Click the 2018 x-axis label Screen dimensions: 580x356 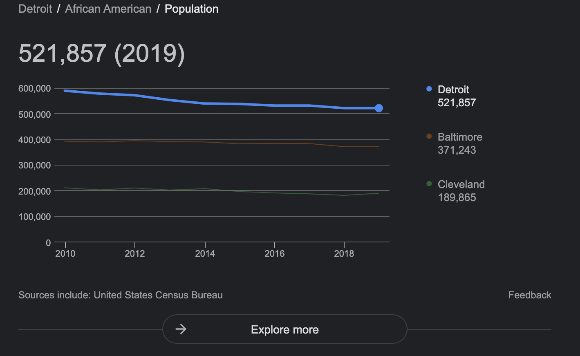coord(344,253)
